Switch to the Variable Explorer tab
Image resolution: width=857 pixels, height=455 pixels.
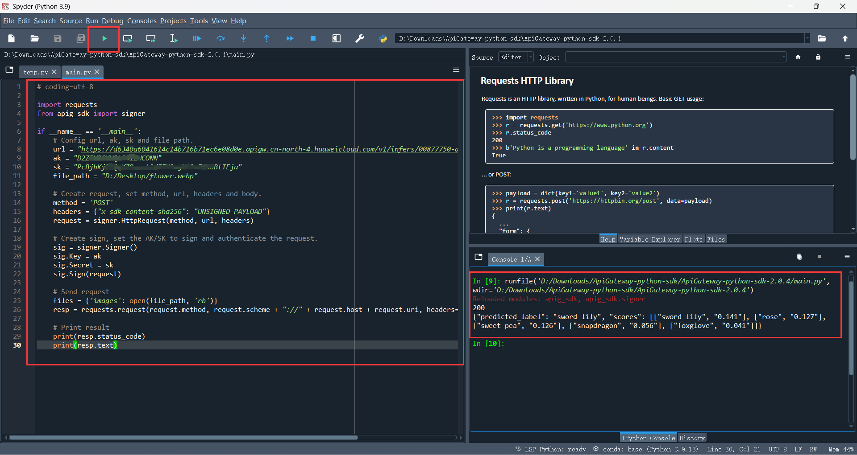tap(649, 239)
